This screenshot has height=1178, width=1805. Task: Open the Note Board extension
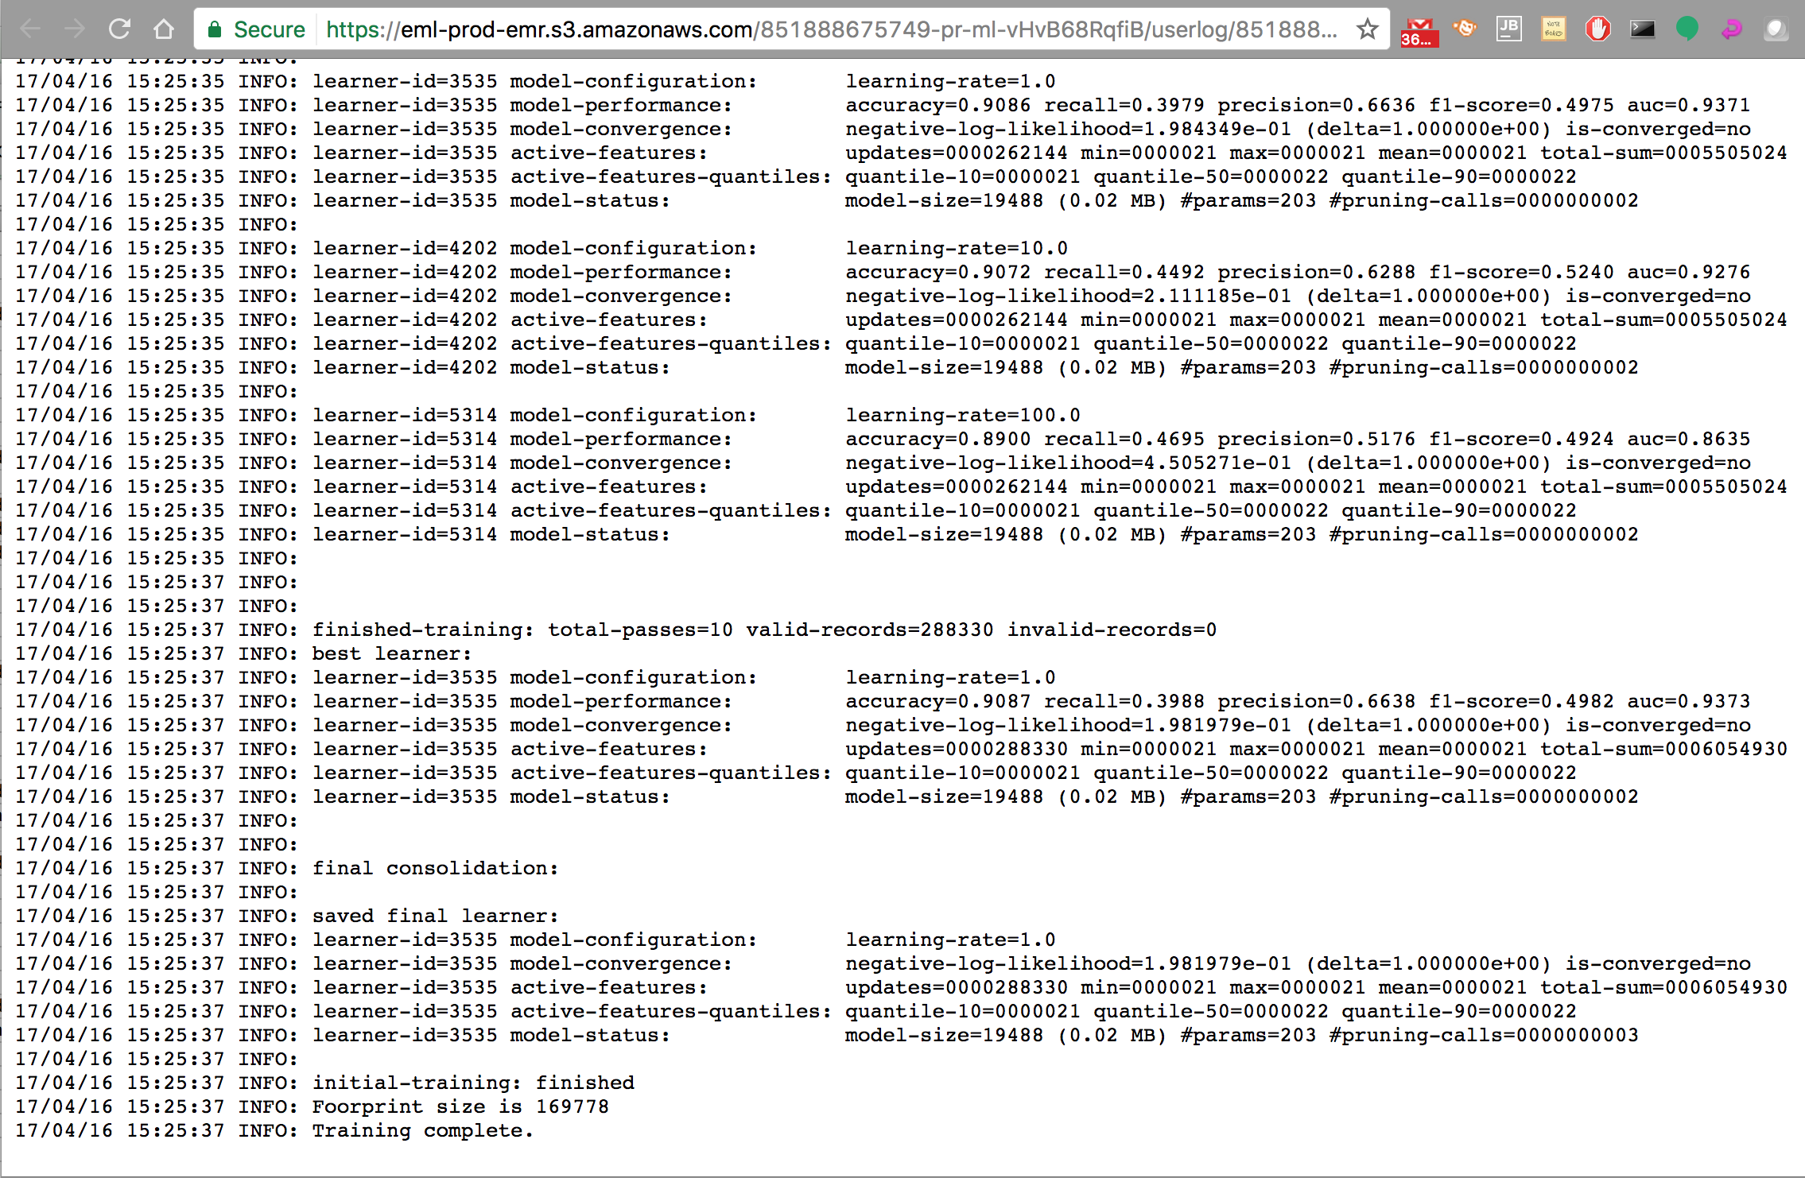pos(1553,29)
